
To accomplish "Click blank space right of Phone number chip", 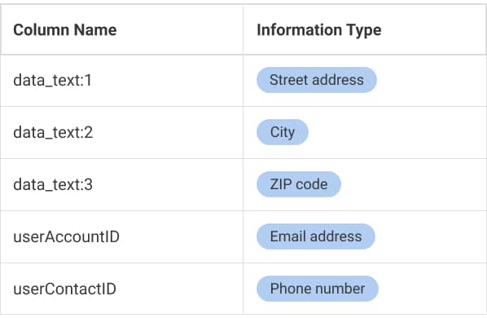I will point(432,289).
